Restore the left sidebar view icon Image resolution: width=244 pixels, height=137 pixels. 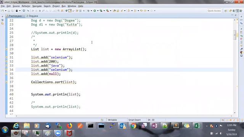click(2, 16)
